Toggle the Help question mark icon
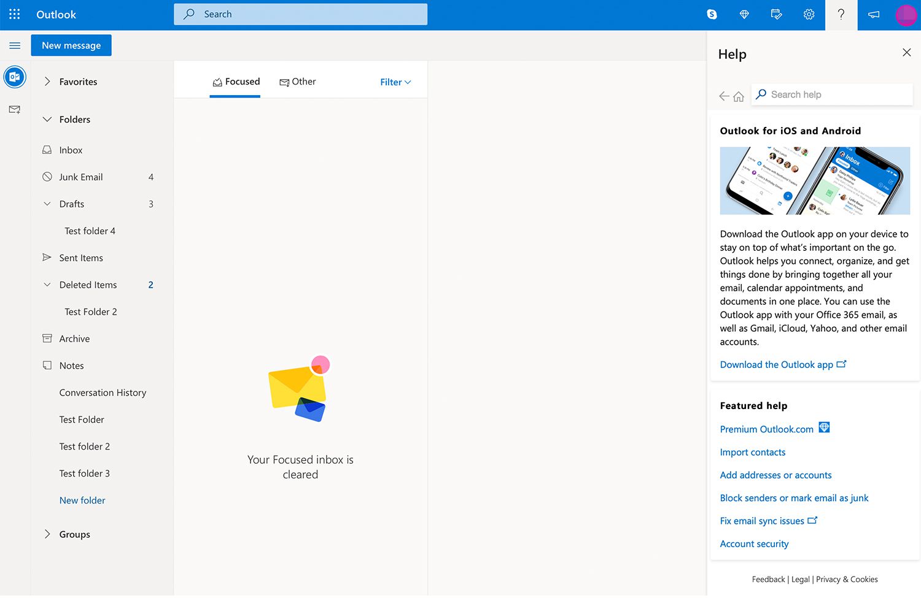Image resolution: width=921 pixels, height=598 pixels. (841, 15)
